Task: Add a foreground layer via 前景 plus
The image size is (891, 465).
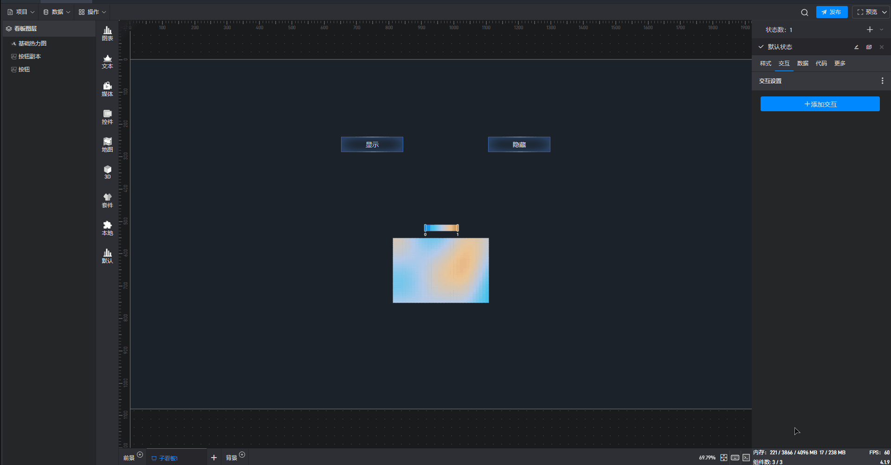Action: coord(140,455)
